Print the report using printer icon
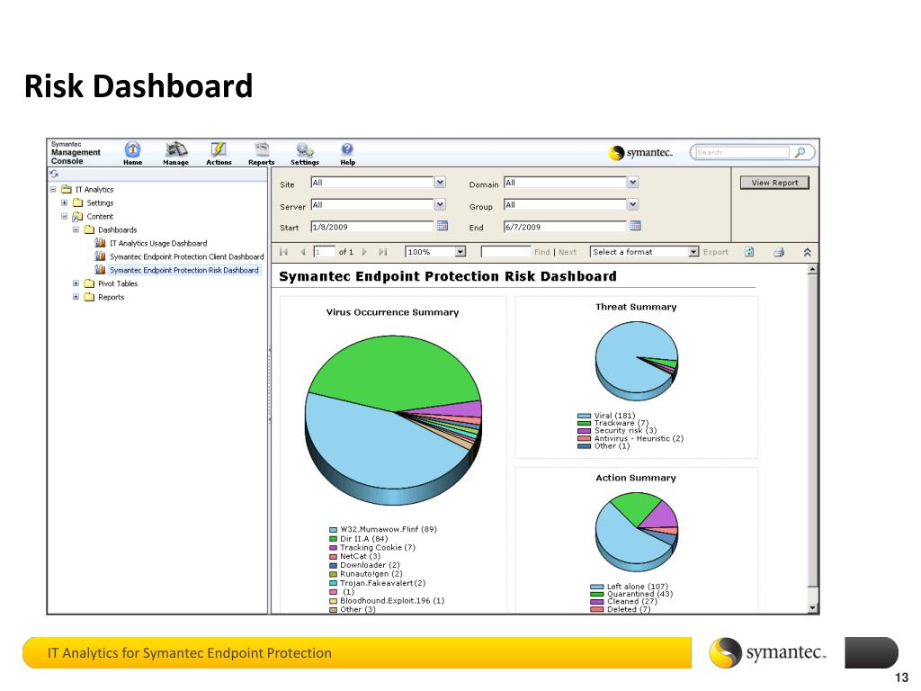 779,252
